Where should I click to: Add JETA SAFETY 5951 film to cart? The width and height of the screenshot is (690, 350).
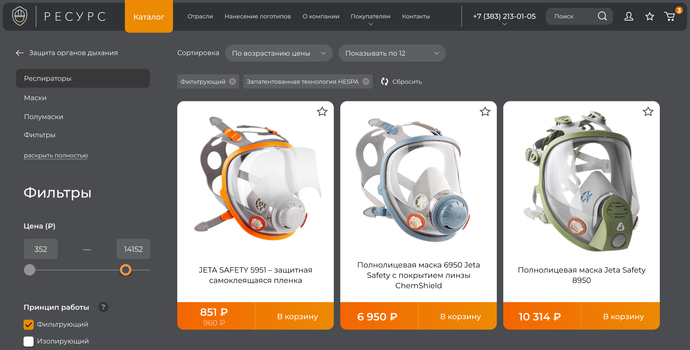[295, 316]
